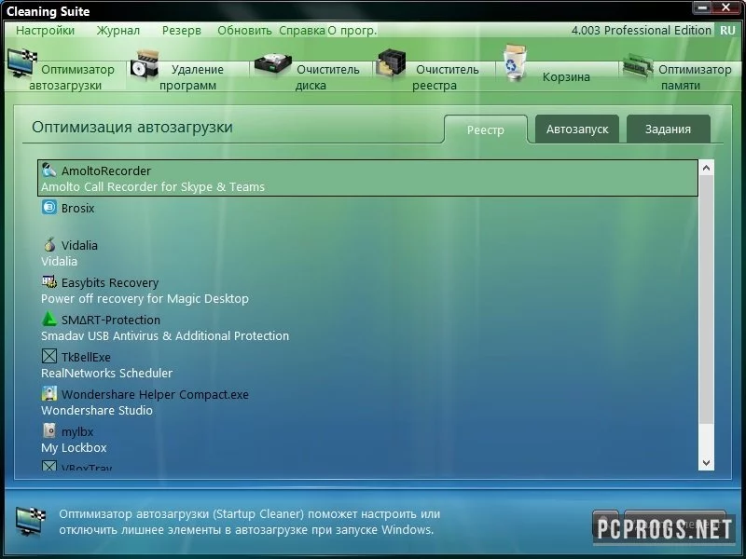Click the registry cleaner cubes icon
Image resolution: width=746 pixels, height=559 pixels.
[x=391, y=63]
